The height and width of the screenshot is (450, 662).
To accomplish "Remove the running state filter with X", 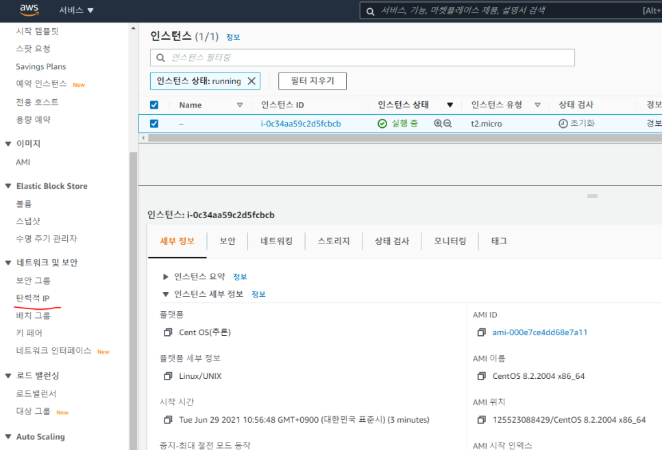I will [252, 81].
